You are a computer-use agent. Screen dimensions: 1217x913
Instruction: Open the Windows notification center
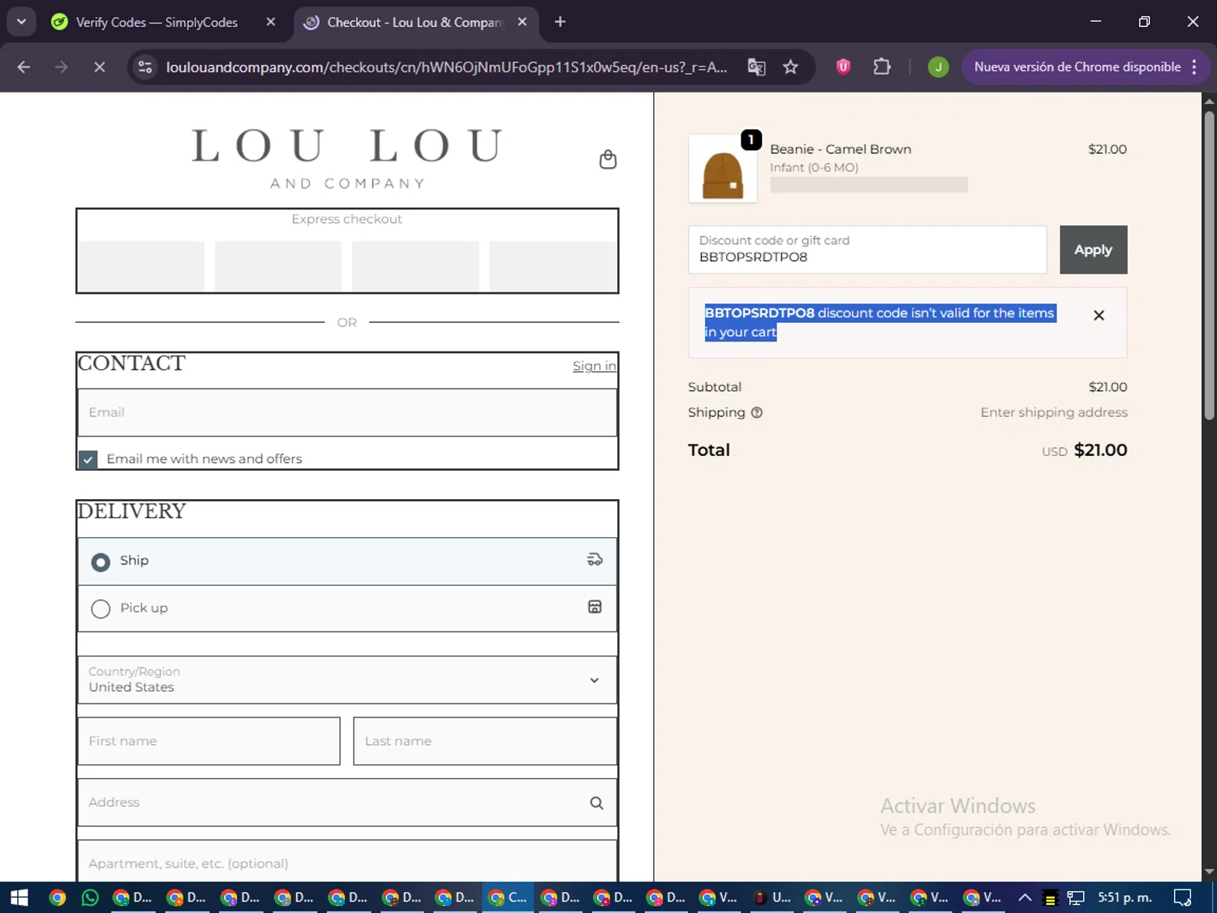1183,898
